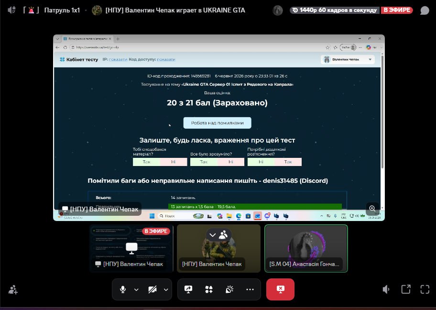Bookmark page with star icon
The height and width of the screenshot is (310, 436).
[x=327, y=47]
